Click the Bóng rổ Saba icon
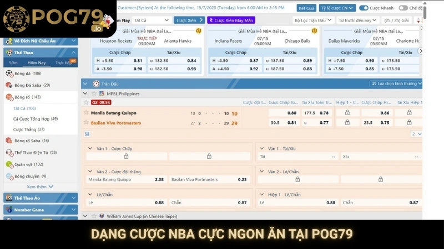 9,141
